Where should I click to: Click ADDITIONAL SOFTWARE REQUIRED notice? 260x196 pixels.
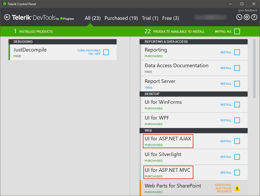click(x=223, y=188)
